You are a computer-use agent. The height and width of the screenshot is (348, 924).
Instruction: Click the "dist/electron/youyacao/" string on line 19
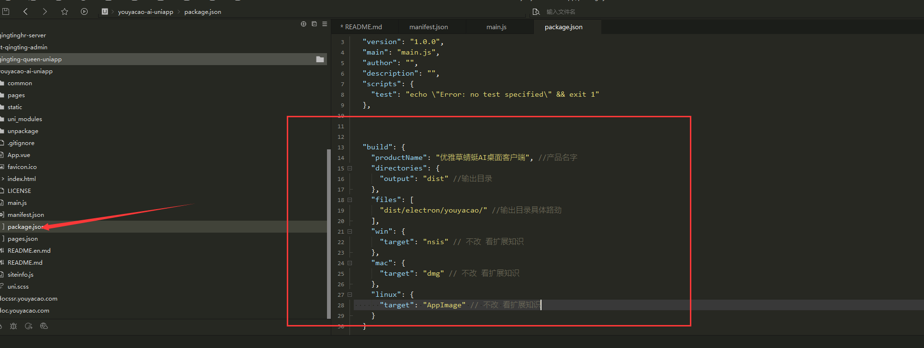(x=434, y=210)
